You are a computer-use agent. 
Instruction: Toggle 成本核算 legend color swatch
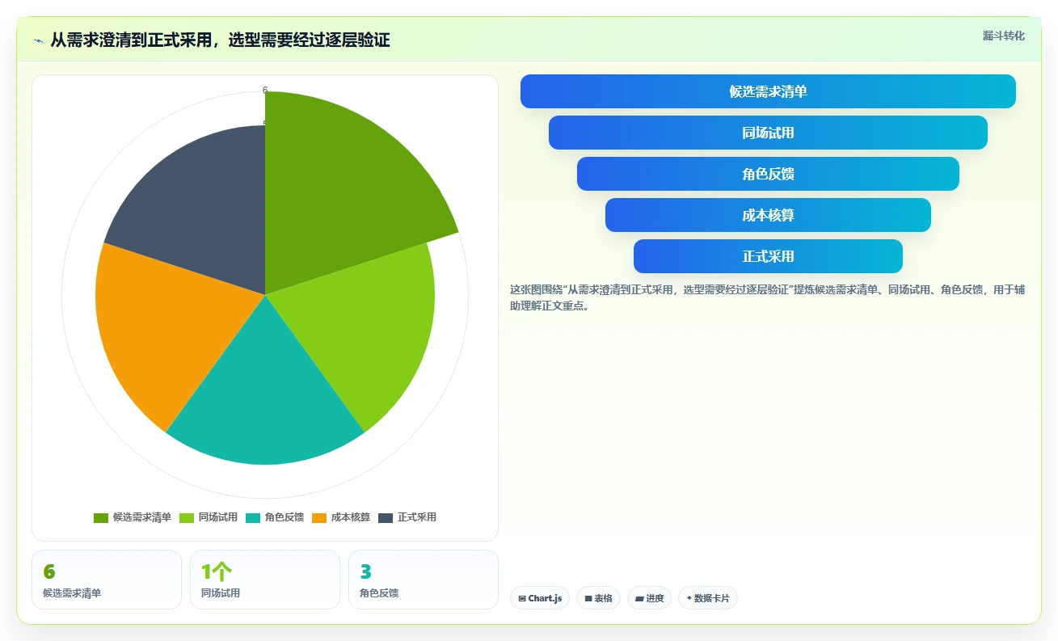coord(319,517)
